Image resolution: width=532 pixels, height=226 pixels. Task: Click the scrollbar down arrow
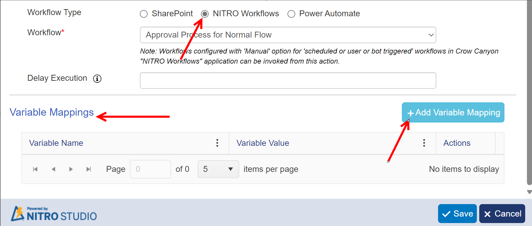529,192
